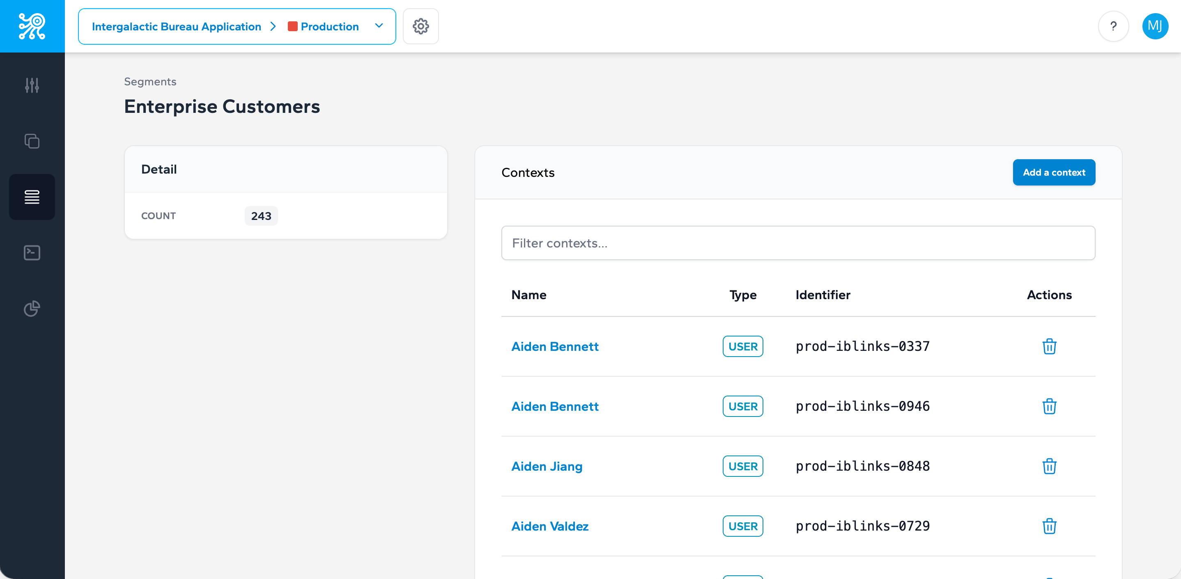Open the feature flags section in sidebar
The width and height of the screenshot is (1181, 579).
point(32,85)
